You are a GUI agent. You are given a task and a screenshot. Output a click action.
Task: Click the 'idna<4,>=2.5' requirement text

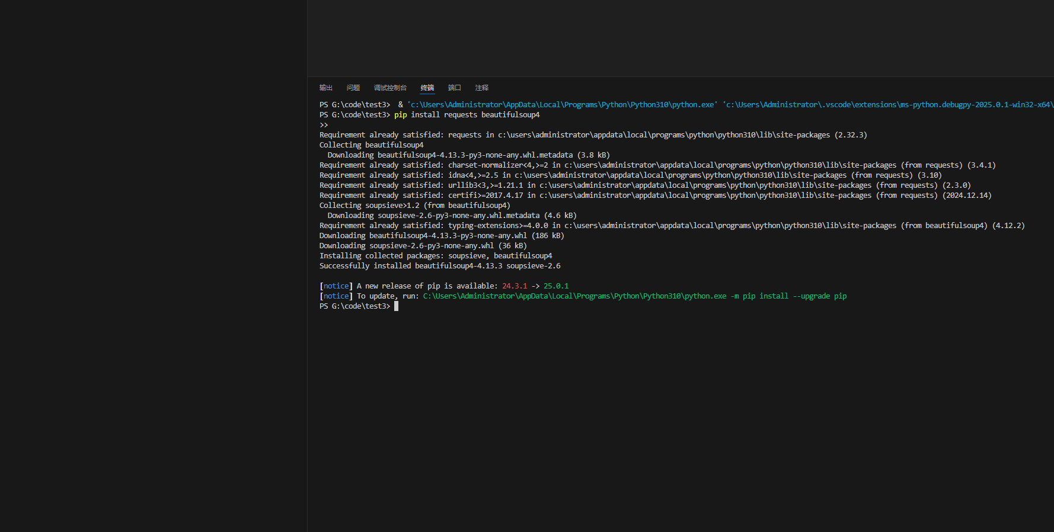pyautogui.click(x=473, y=175)
